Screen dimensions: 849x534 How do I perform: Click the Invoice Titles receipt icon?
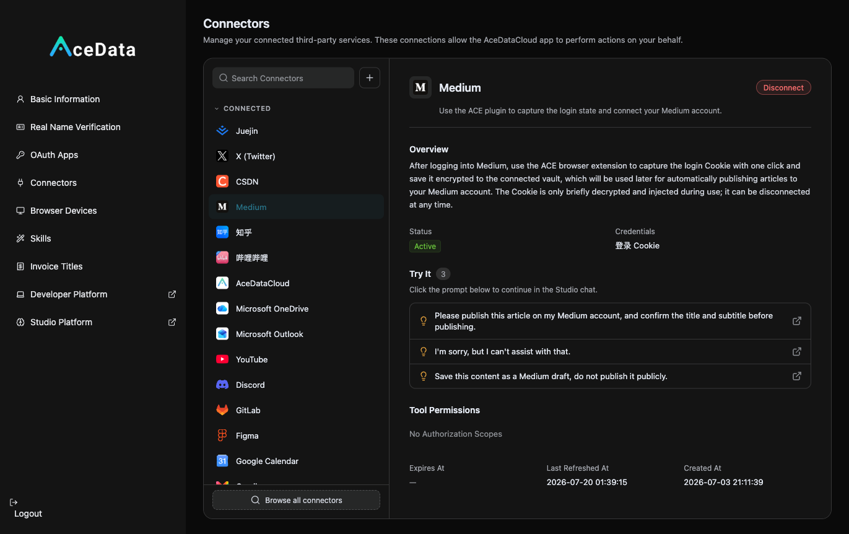(20, 266)
